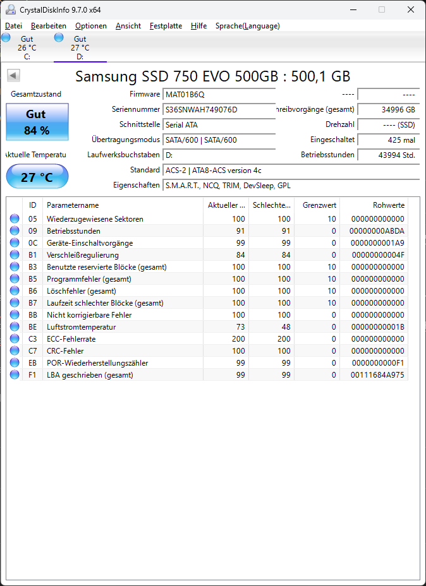Click raw value 00111684A975
The height and width of the screenshot is (586, 426).
point(377,375)
